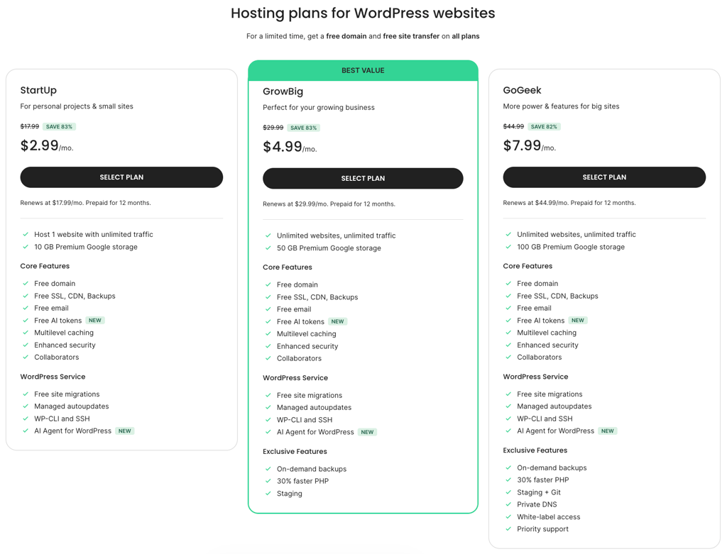Click GoGeek 'On-demand backups' text
This screenshot has height=554, width=727.
[552, 468]
